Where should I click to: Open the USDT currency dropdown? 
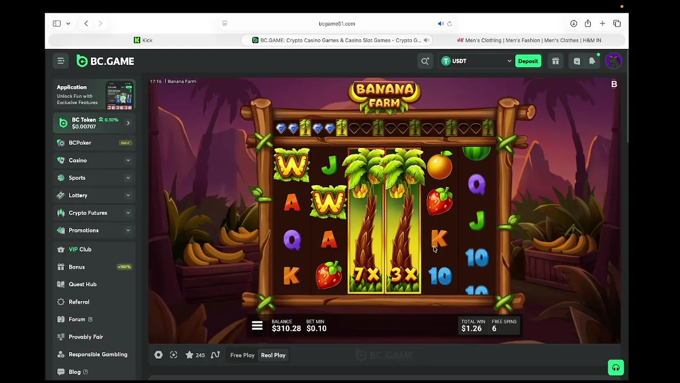point(477,61)
